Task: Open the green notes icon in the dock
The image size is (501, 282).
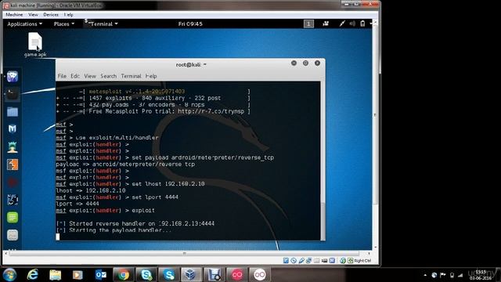Action: click(13, 218)
